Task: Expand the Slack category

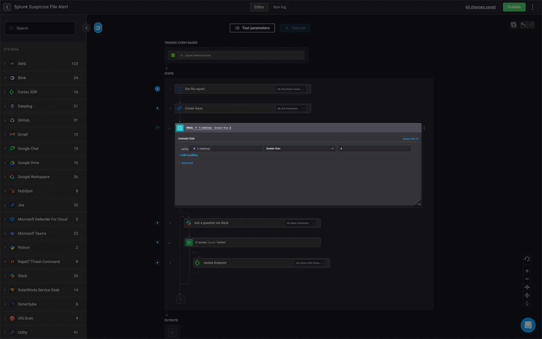Action: pyautogui.click(x=5, y=276)
